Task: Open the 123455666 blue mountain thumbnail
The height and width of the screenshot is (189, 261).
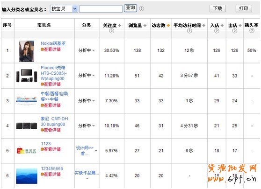Action: coord(27,176)
